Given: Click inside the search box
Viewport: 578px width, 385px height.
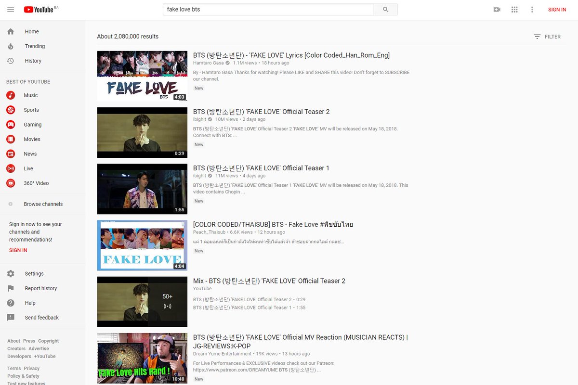Looking at the screenshot, I should pyautogui.click(x=268, y=10).
